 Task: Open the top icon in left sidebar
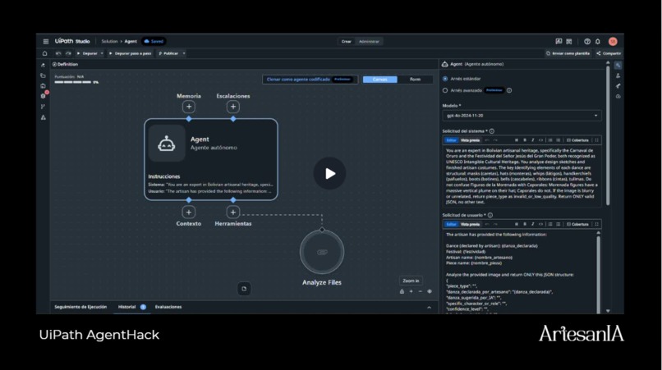43,65
